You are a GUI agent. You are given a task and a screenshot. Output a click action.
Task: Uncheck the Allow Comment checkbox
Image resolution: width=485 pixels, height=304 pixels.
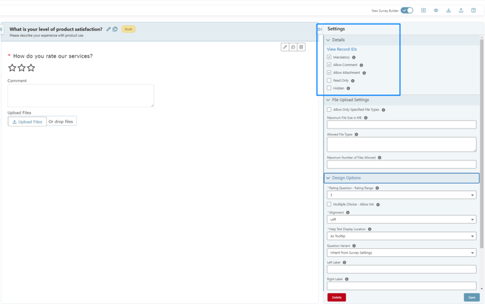tap(329, 65)
